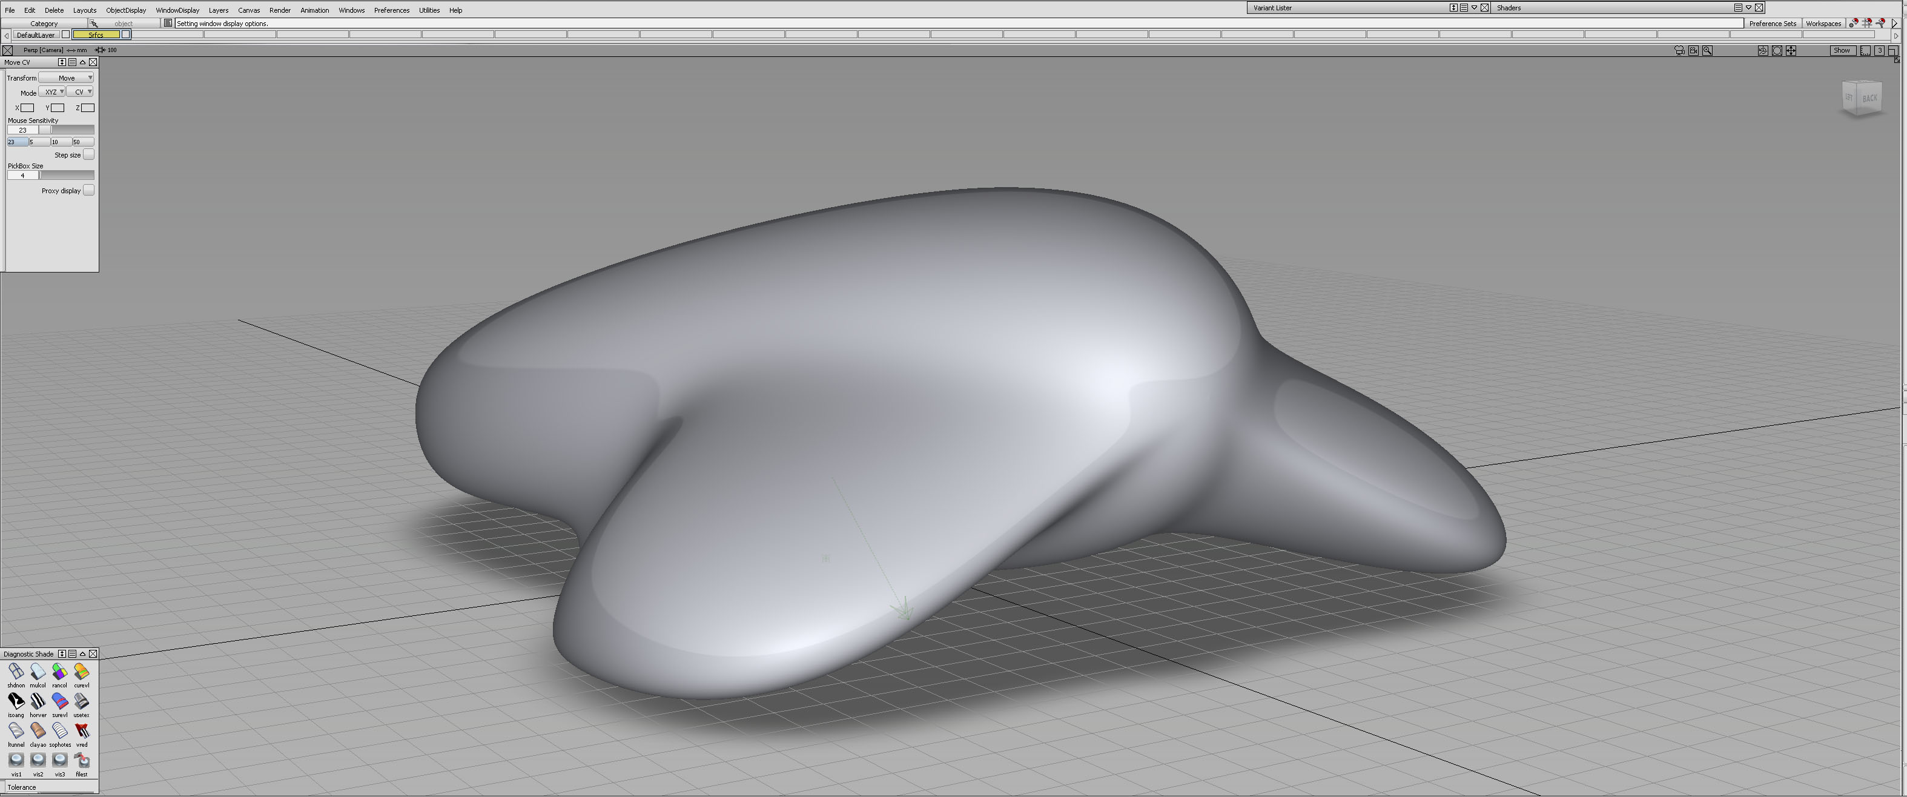Select the curevl curvature evaluation shader
Screen dimensions: 1907x797
coord(81,671)
